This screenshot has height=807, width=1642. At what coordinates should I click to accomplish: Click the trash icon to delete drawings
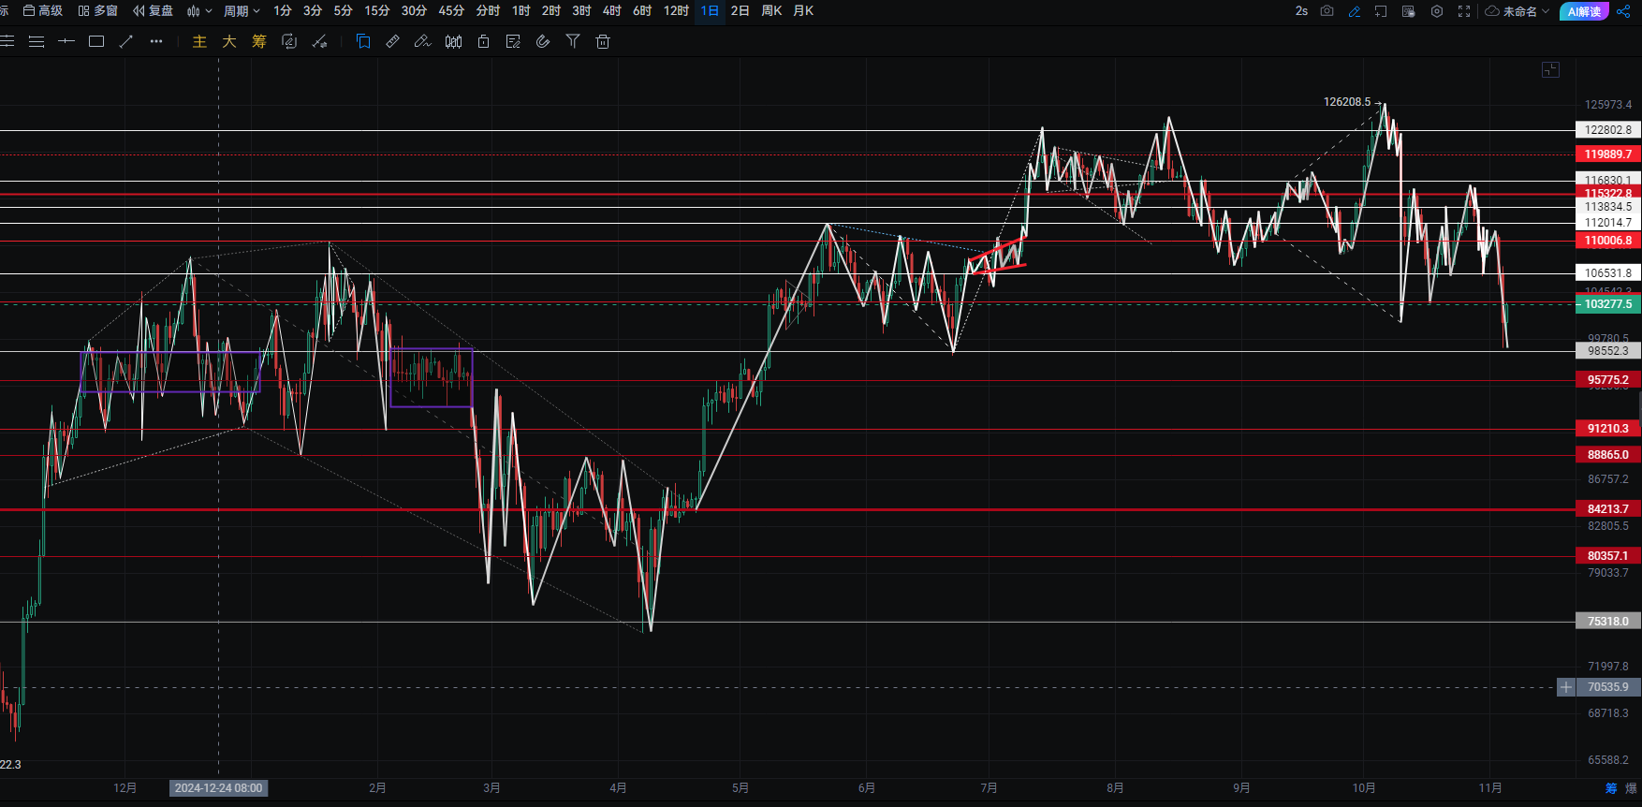(x=603, y=41)
